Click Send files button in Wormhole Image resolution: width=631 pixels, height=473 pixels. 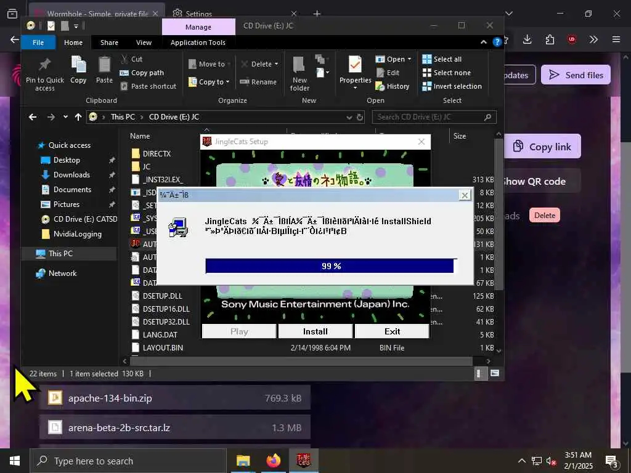(x=576, y=75)
